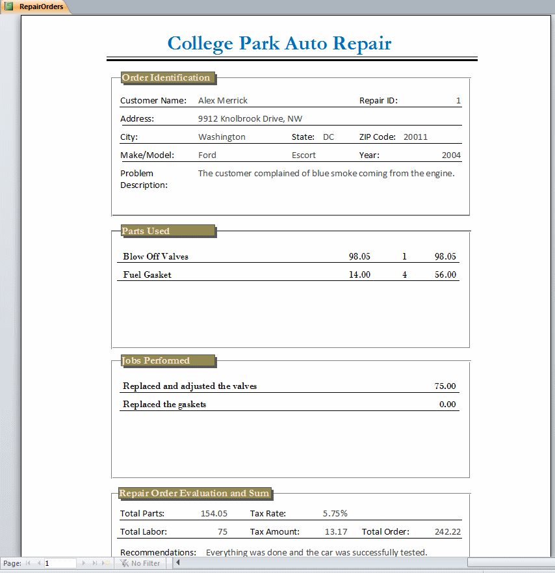Click the City: label
The width and height of the screenshot is (555, 573).
[x=129, y=137]
